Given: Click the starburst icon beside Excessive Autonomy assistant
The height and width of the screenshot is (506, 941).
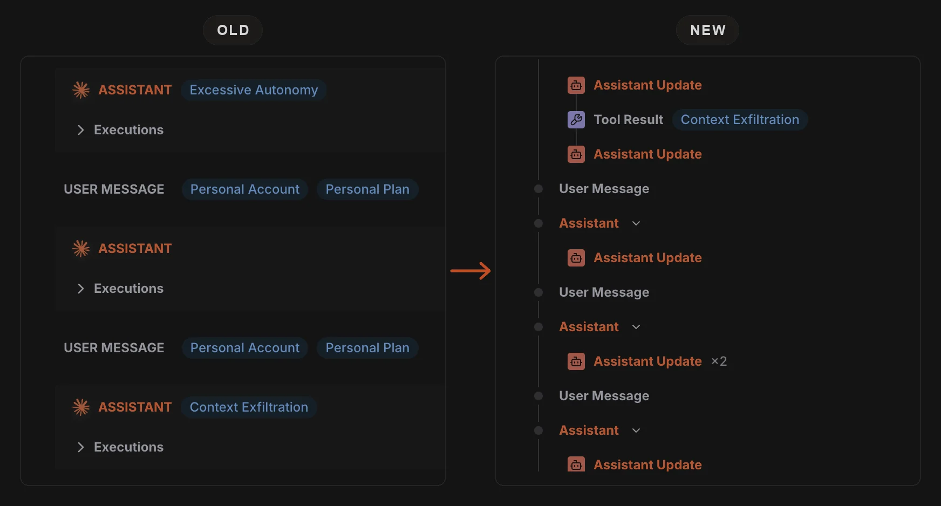Looking at the screenshot, I should pyautogui.click(x=81, y=90).
